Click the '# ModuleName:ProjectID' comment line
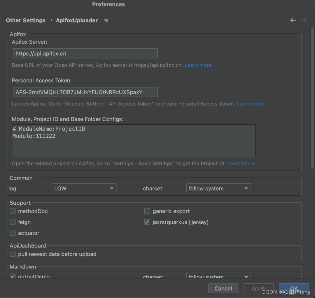The image size is (315, 298). coord(49,129)
